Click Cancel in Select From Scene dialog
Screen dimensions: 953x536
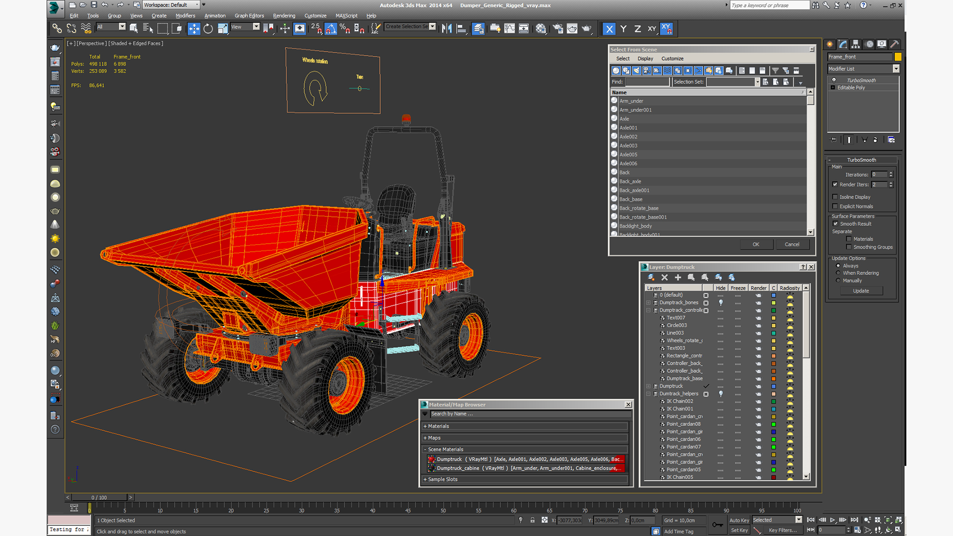(x=792, y=244)
